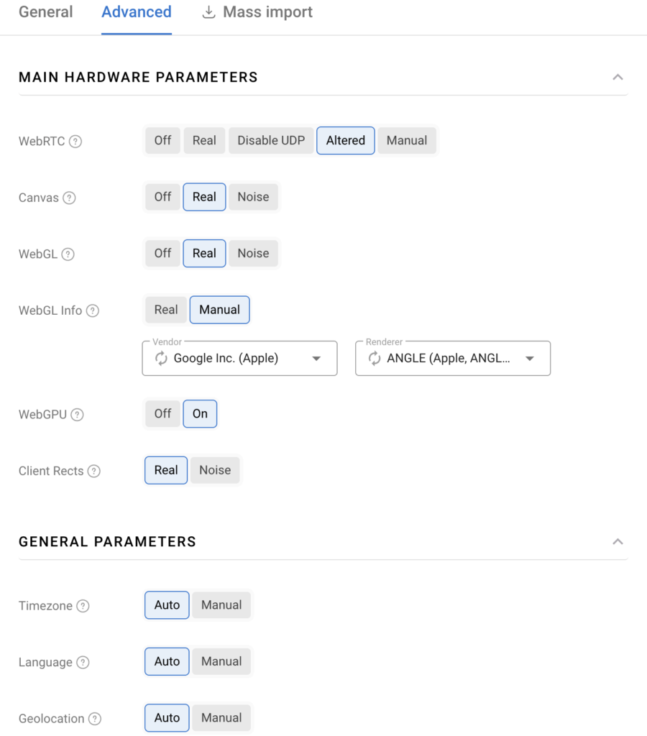Switch Client Rects to Noise
This screenshot has height=736, width=647.
(215, 470)
